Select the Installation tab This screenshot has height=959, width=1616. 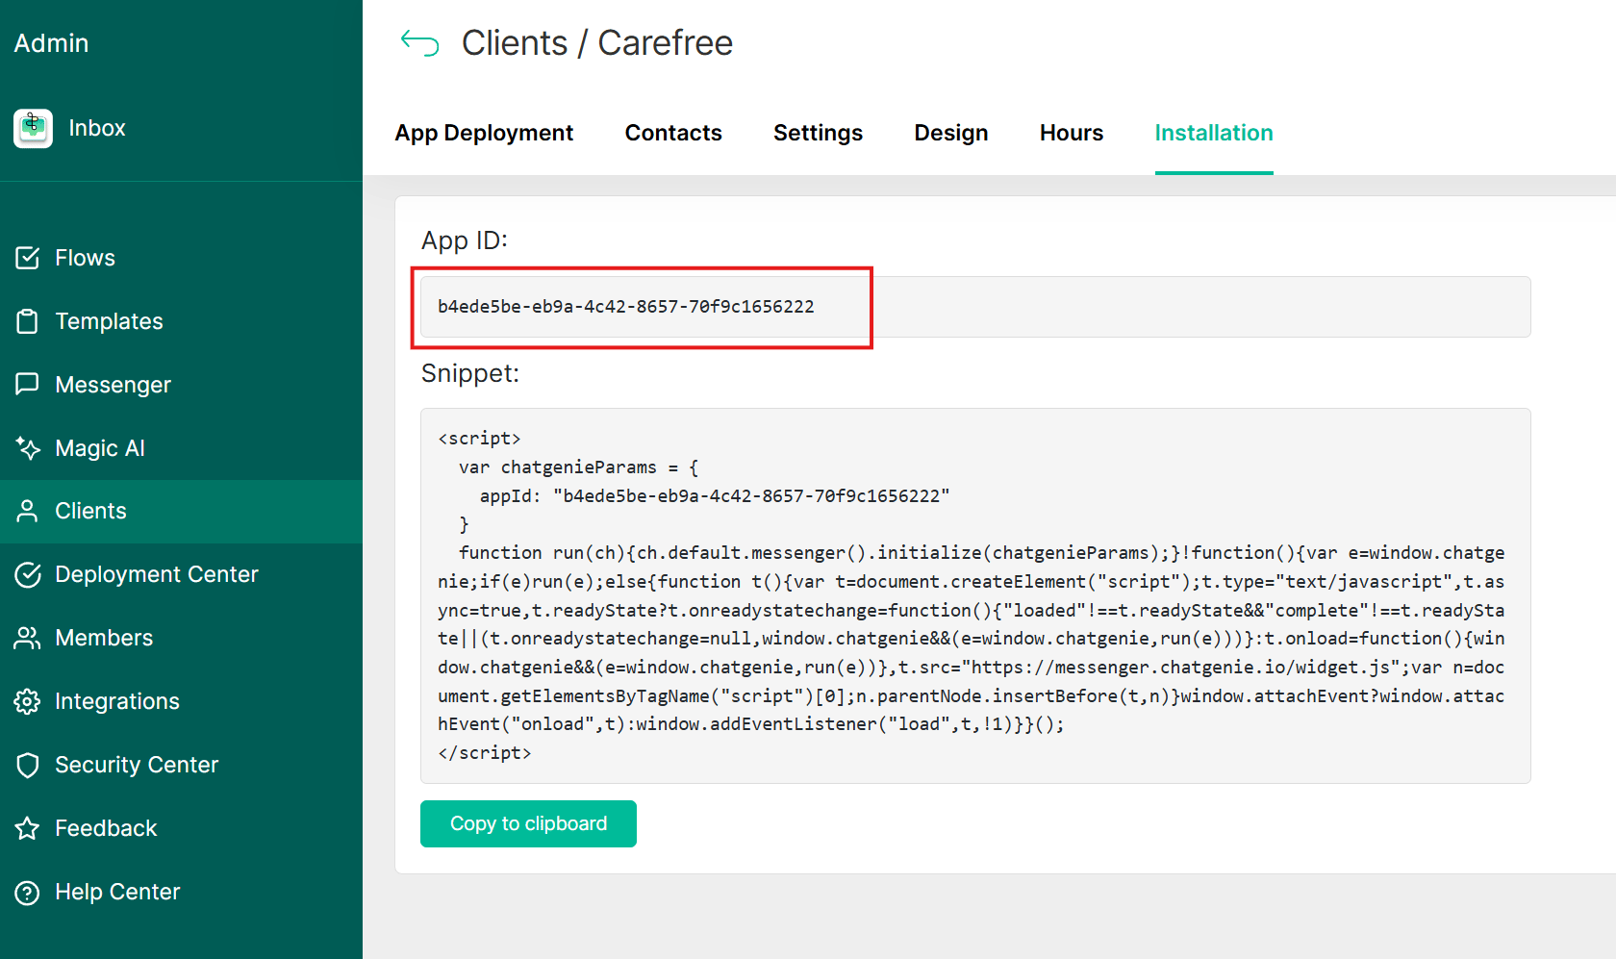tap(1214, 133)
